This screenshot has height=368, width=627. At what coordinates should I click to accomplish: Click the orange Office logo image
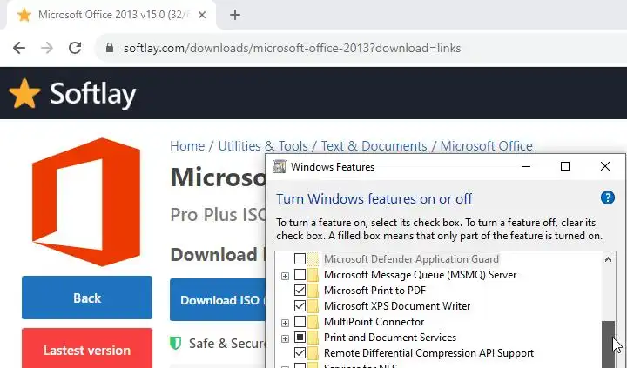point(86,202)
